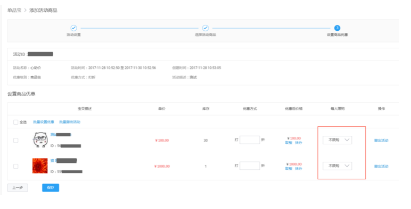Expand 不限购 dropdown for the ¥100.00 product
The height and width of the screenshot is (209, 411).
[337, 140]
